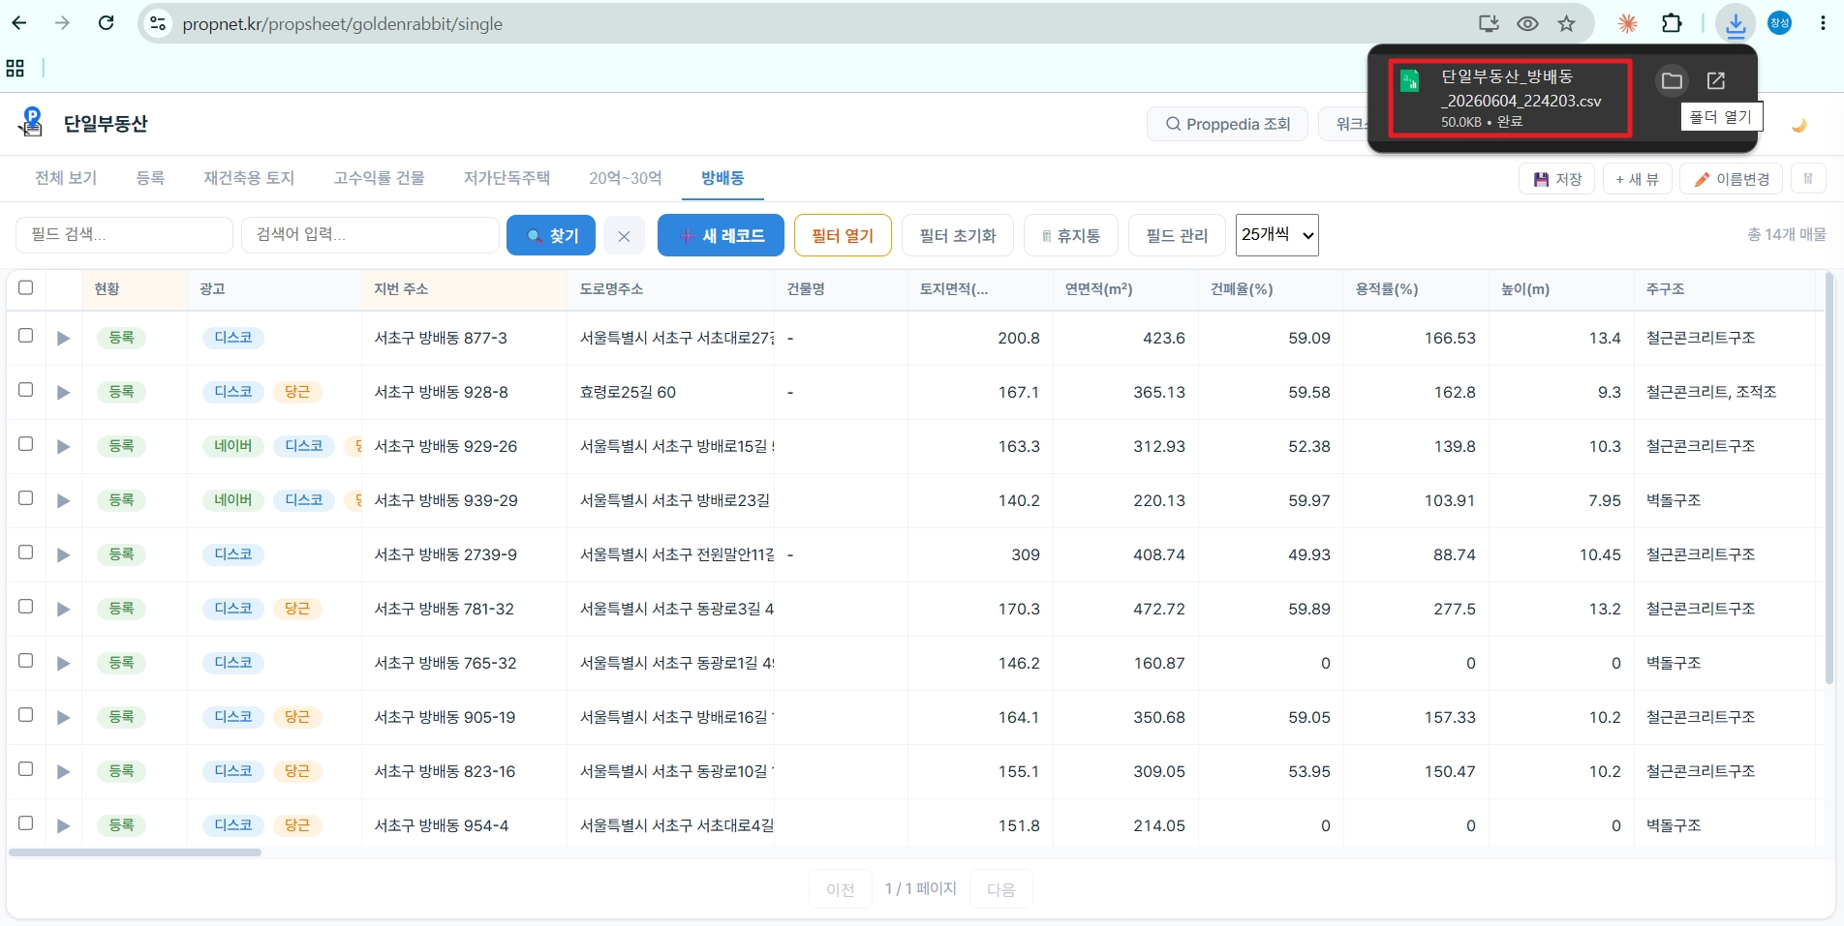
Task: Open the Proppedia 조회 button
Action: click(1227, 124)
